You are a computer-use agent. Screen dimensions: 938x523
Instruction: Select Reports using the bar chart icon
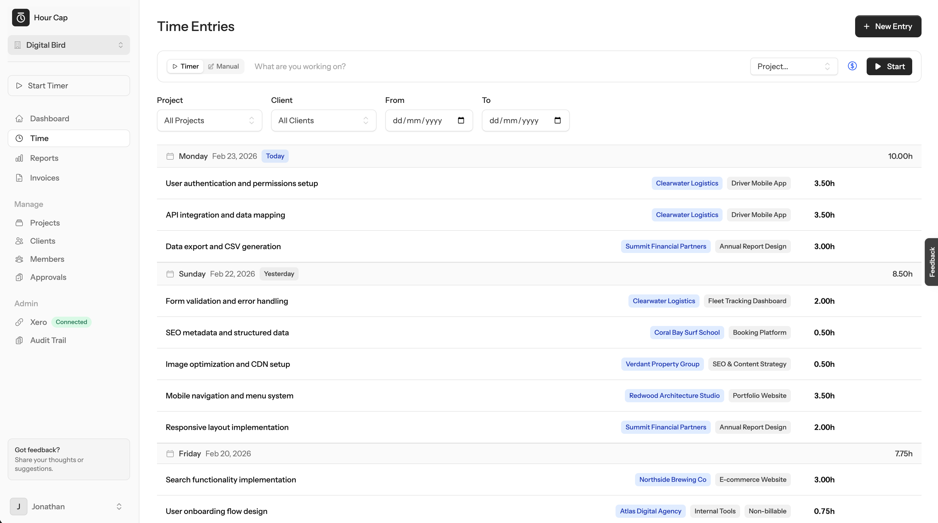(x=20, y=158)
